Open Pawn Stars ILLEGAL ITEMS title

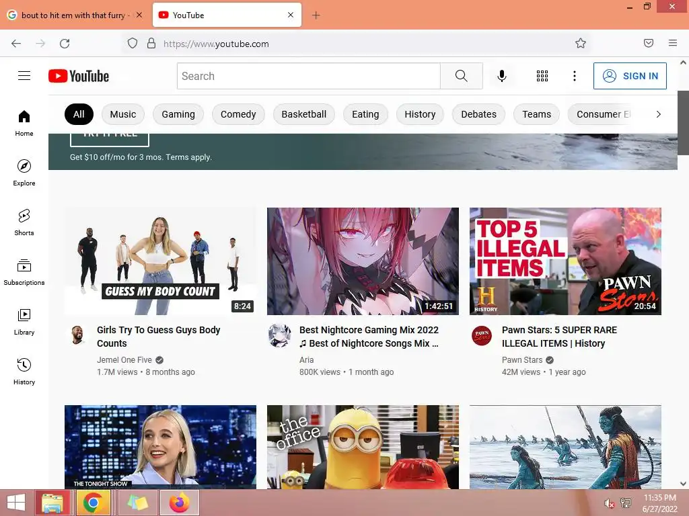[559, 337]
